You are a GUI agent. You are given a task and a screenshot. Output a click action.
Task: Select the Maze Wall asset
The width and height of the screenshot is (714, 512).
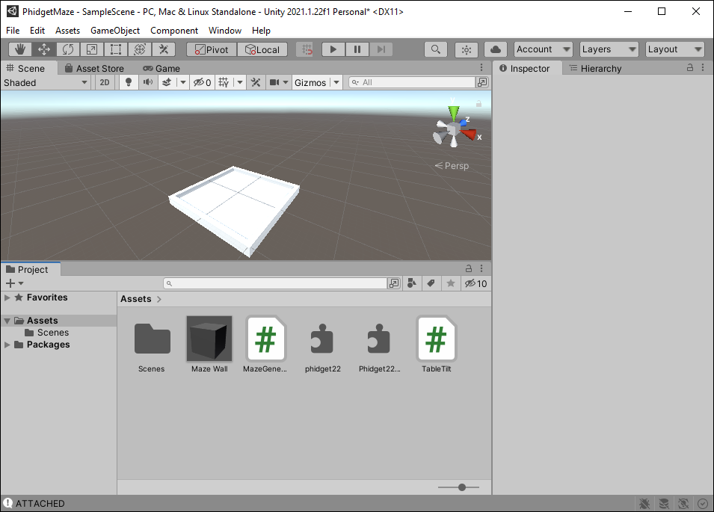point(209,345)
